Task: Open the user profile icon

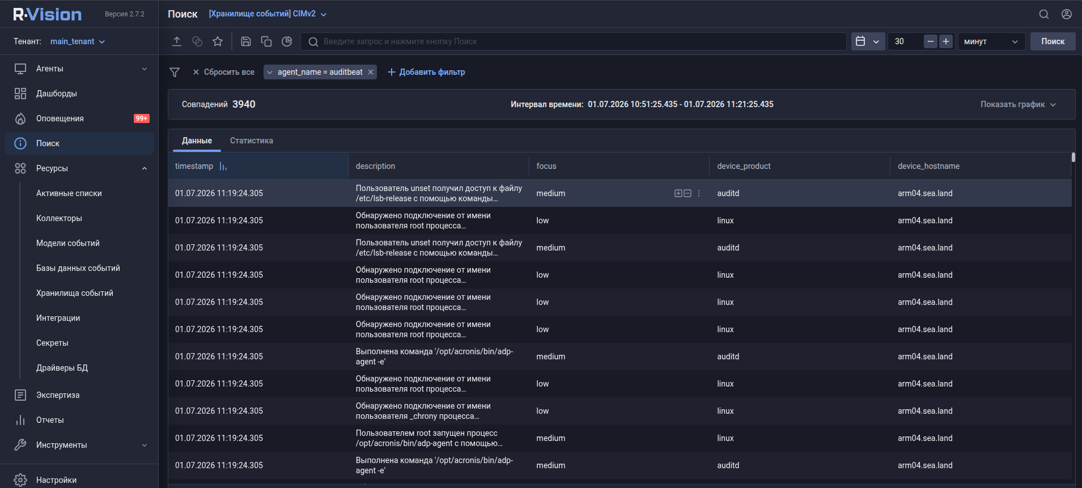Action: click(x=1067, y=14)
